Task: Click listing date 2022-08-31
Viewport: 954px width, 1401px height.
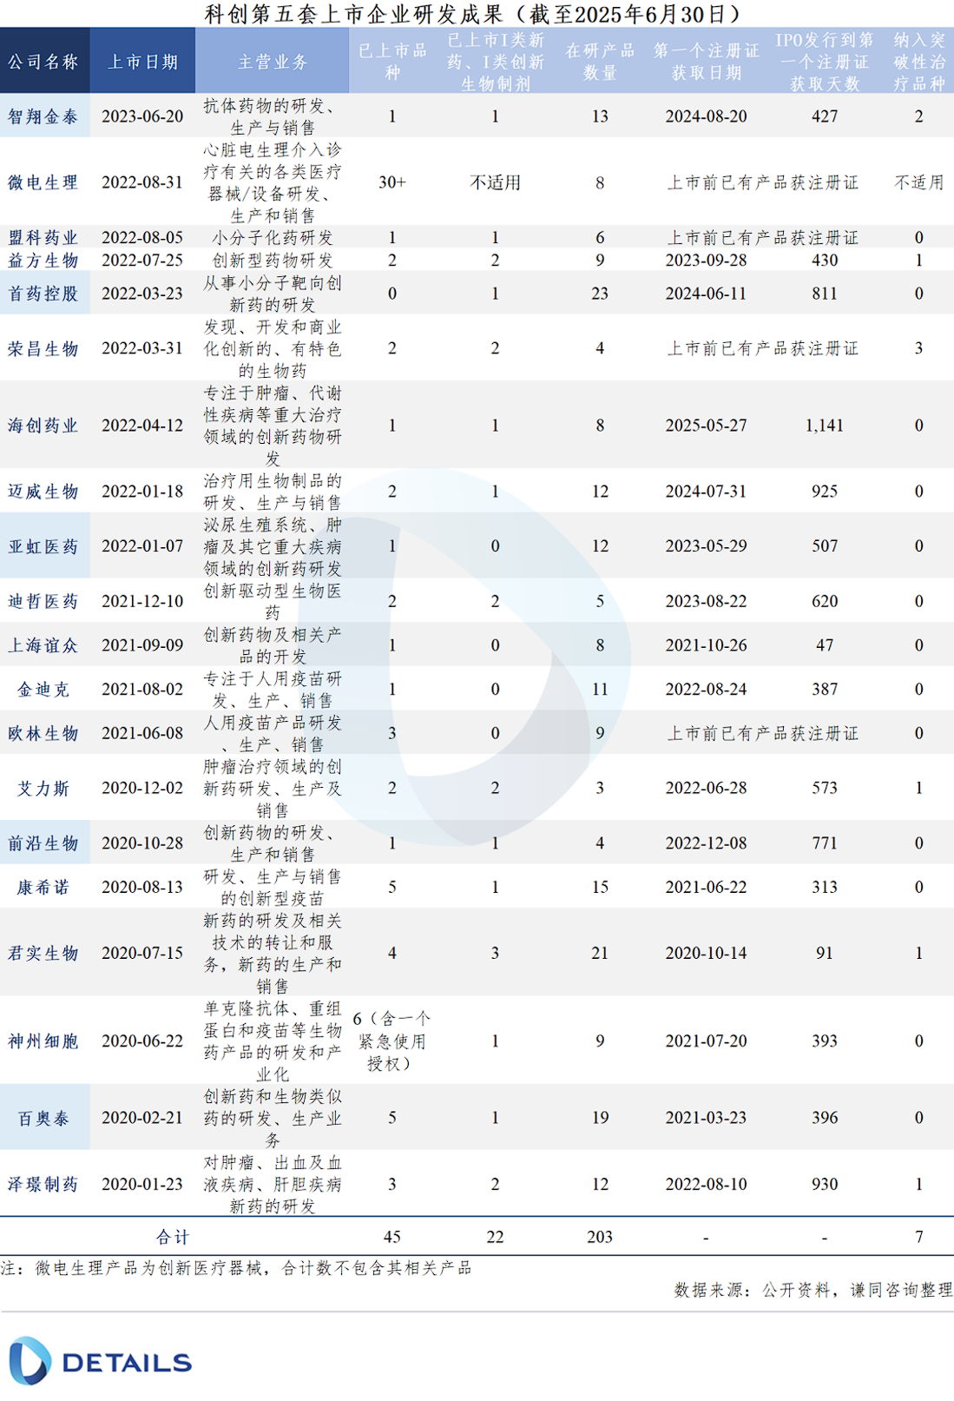Action: tap(142, 182)
